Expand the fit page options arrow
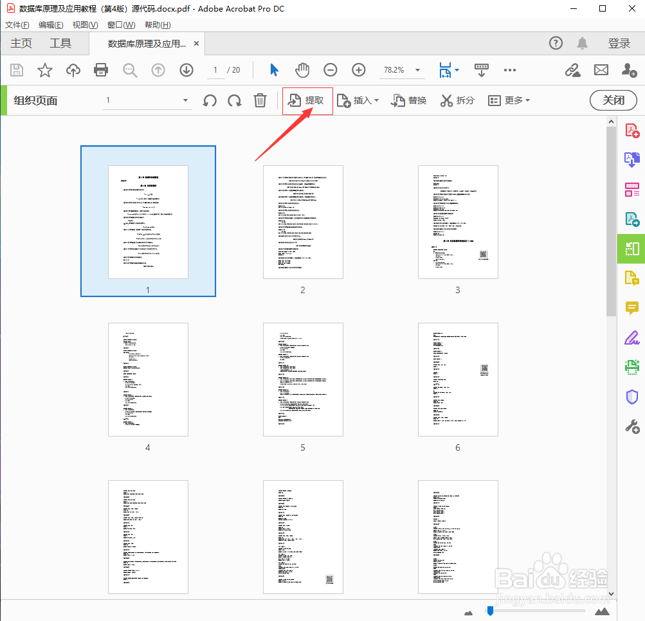 [457, 70]
